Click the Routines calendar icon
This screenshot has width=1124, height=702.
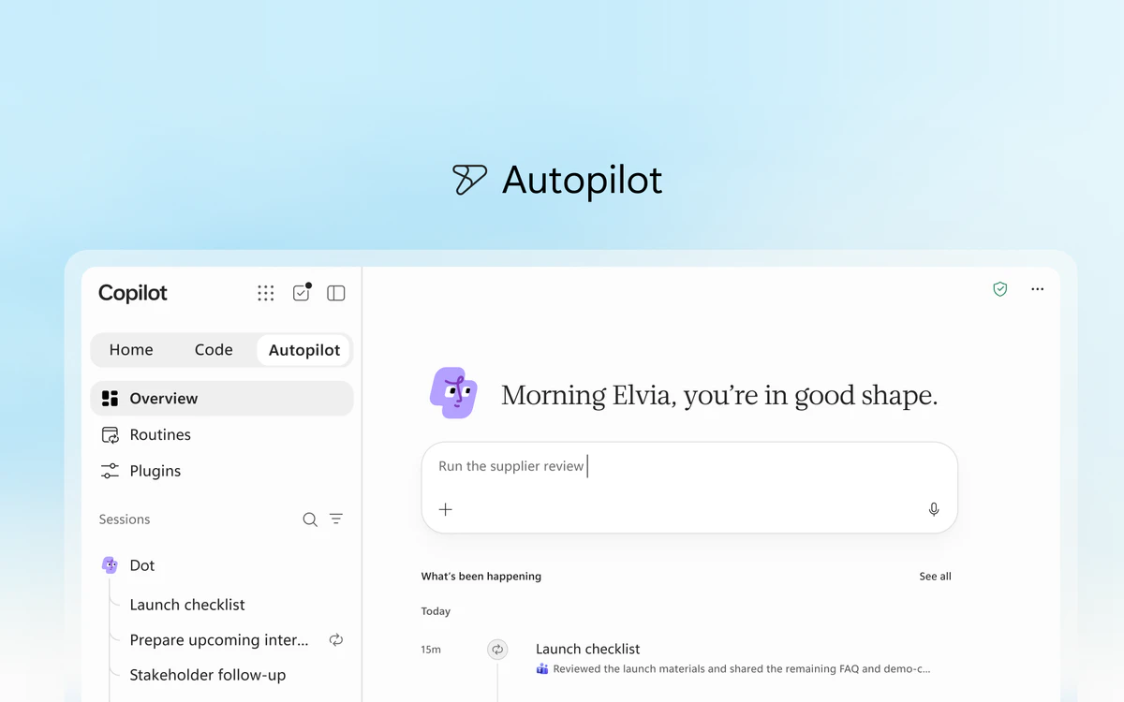coord(111,434)
